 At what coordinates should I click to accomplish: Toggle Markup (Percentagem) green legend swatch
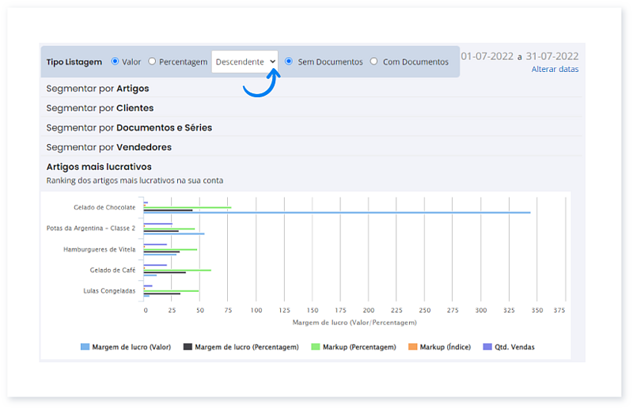click(x=316, y=347)
